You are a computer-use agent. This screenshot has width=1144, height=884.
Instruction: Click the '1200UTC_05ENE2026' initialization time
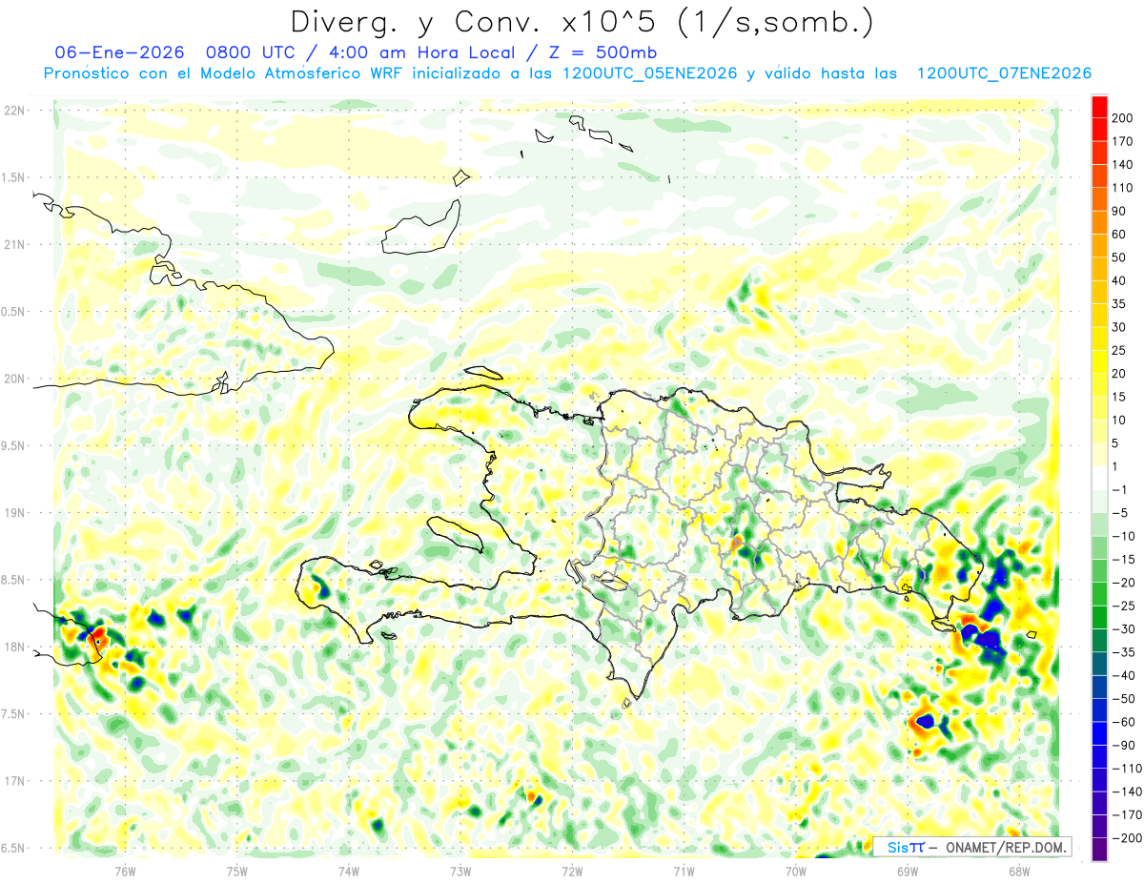pyautogui.click(x=650, y=73)
